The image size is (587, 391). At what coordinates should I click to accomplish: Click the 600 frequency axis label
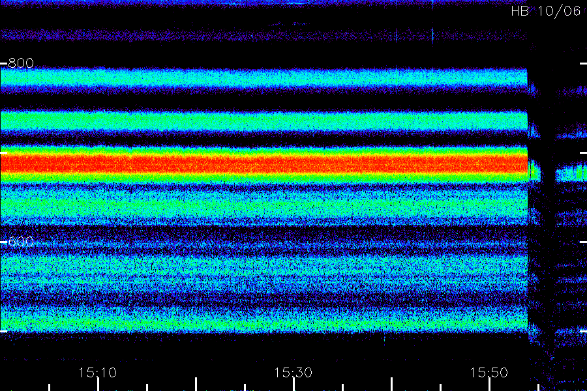coord(21,242)
